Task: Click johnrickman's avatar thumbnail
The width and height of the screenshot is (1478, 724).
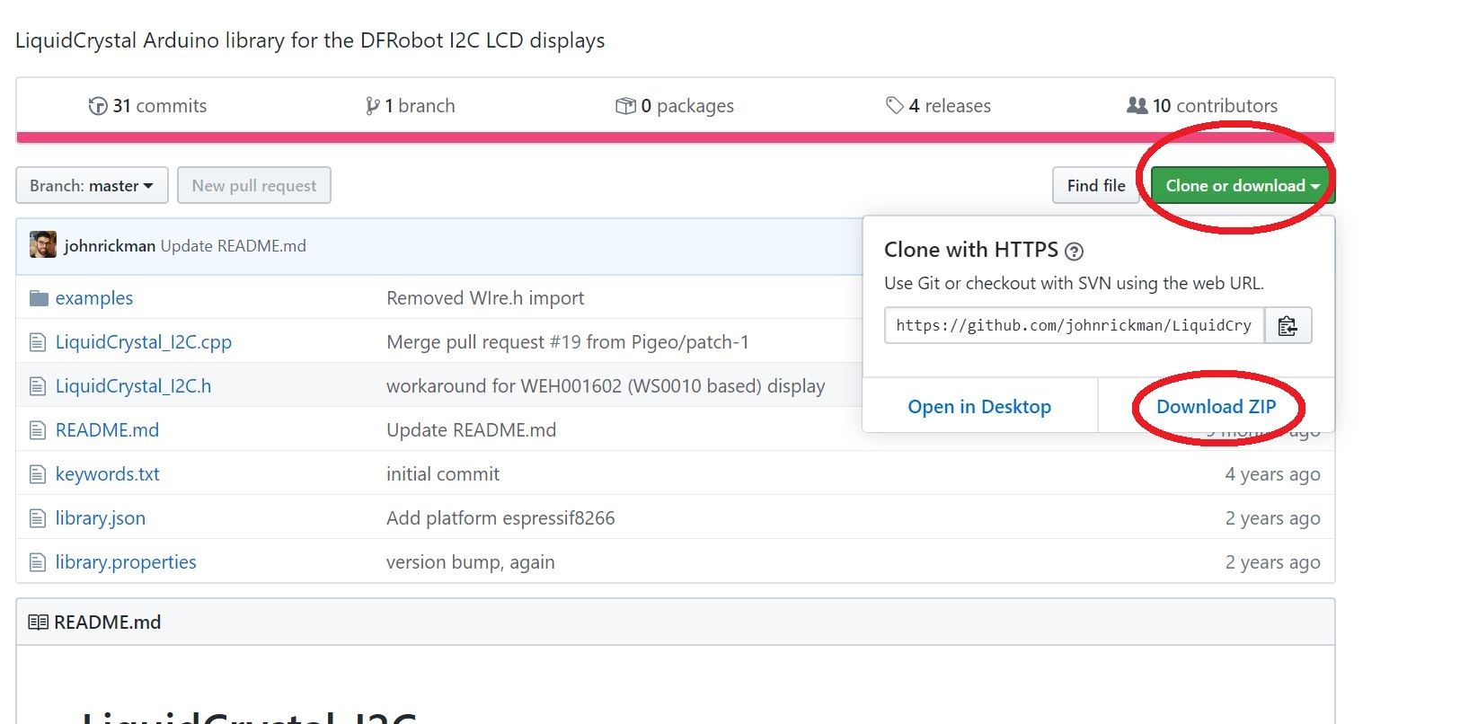Action: point(43,245)
